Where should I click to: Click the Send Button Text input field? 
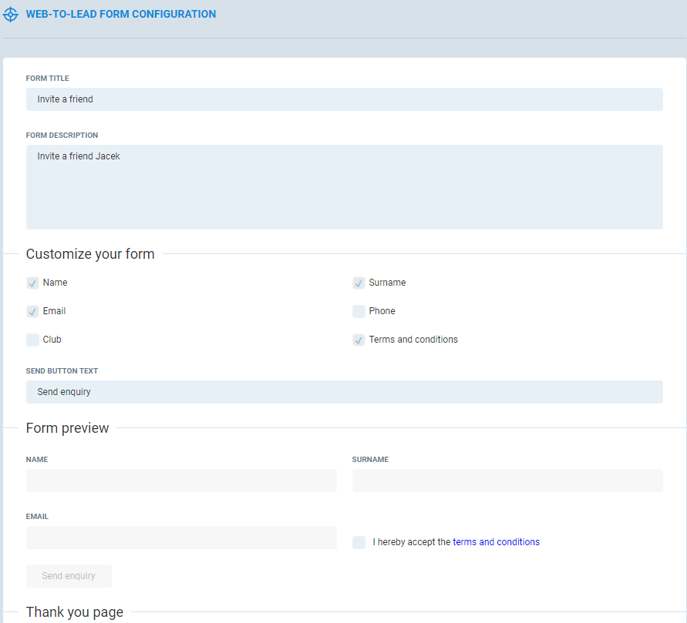[x=344, y=392]
